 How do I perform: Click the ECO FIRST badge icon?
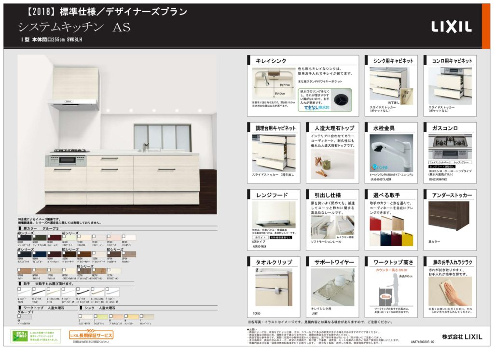point(19,336)
